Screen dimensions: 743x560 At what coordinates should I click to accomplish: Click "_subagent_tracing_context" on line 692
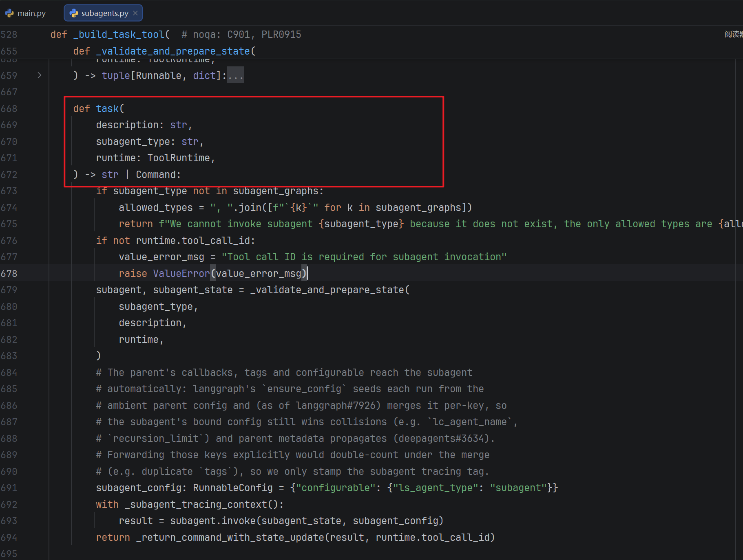click(196, 505)
